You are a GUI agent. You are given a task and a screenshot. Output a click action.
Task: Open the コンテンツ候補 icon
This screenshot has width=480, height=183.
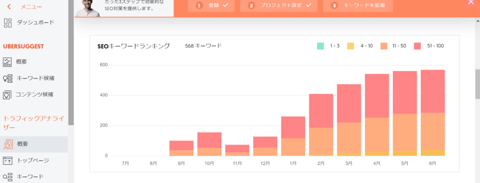point(7,95)
